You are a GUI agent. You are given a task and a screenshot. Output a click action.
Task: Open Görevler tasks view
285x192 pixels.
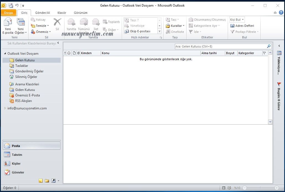click(x=18, y=172)
